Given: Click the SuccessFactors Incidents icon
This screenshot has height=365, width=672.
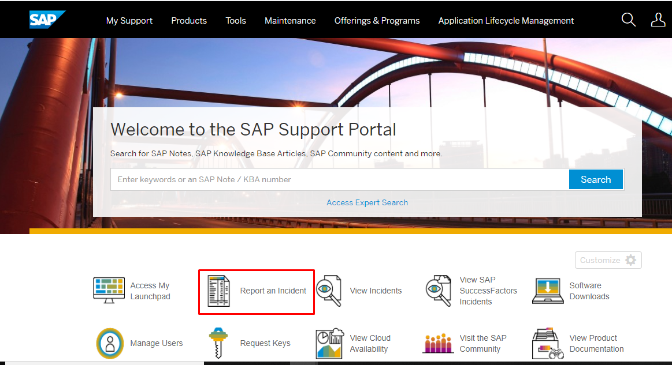Looking at the screenshot, I should (439, 291).
